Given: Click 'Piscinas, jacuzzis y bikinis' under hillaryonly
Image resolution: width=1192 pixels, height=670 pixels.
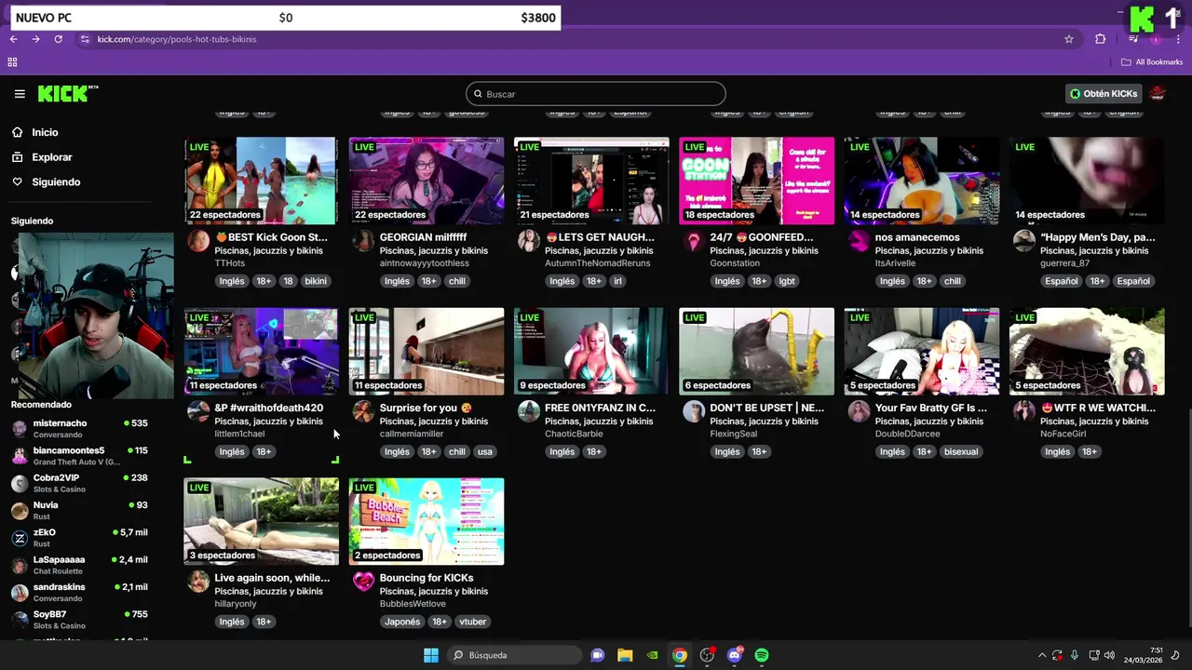Looking at the screenshot, I should click(x=268, y=591).
